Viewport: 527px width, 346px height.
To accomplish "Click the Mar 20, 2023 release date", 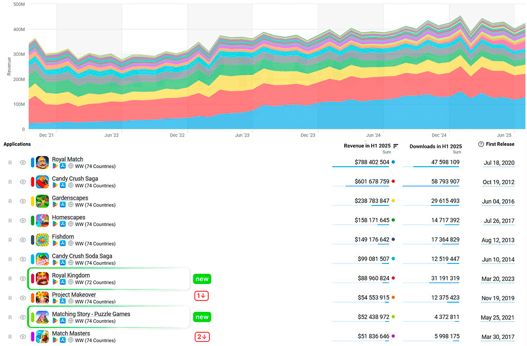I will click(x=498, y=279).
